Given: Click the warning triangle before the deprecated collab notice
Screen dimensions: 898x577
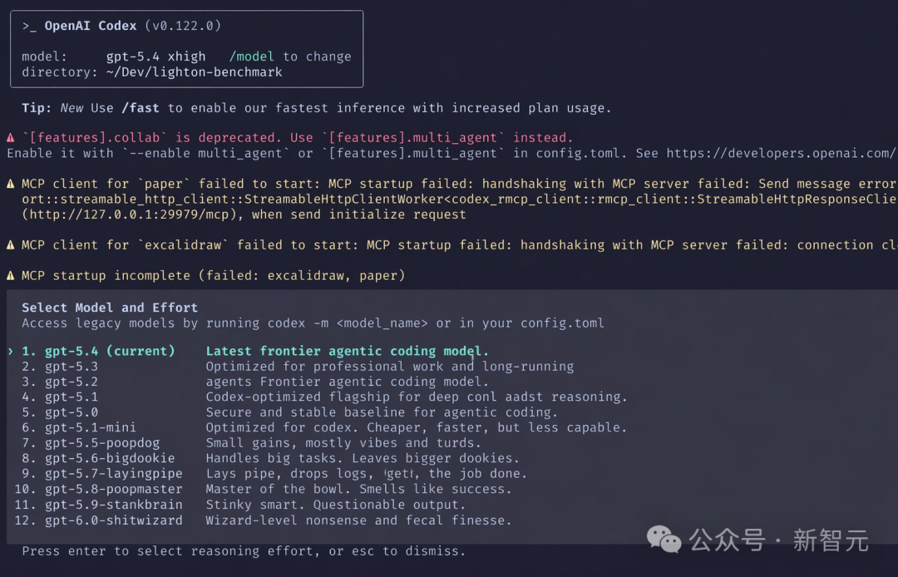Looking at the screenshot, I should pos(10,137).
